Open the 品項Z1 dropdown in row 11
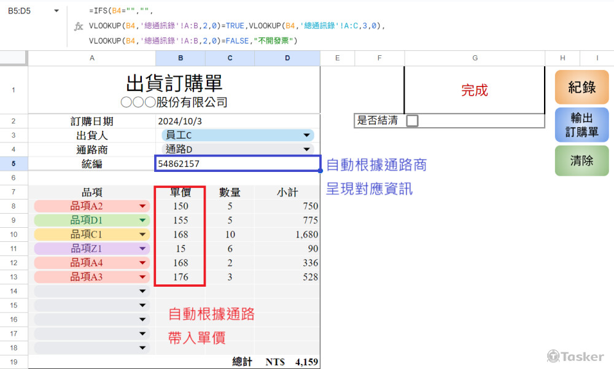 pyautogui.click(x=142, y=248)
